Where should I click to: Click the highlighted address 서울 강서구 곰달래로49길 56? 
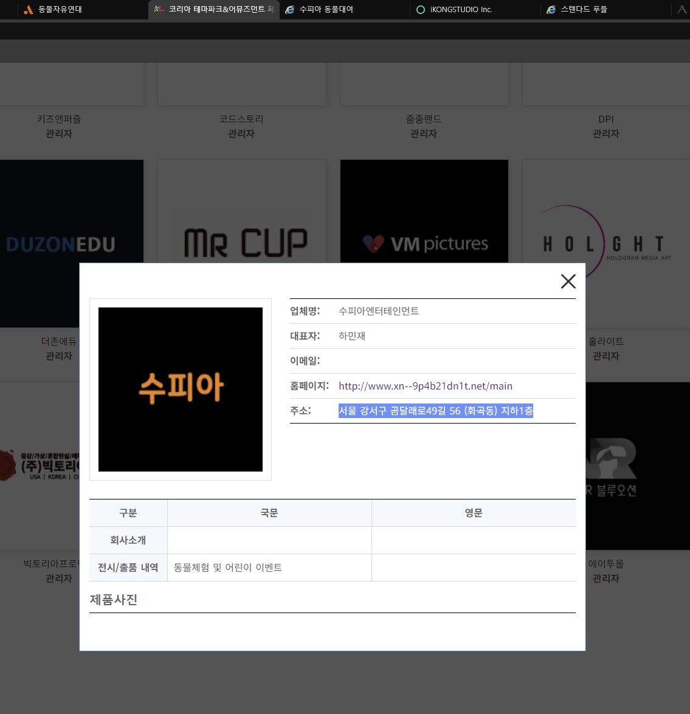pos(435,411)
